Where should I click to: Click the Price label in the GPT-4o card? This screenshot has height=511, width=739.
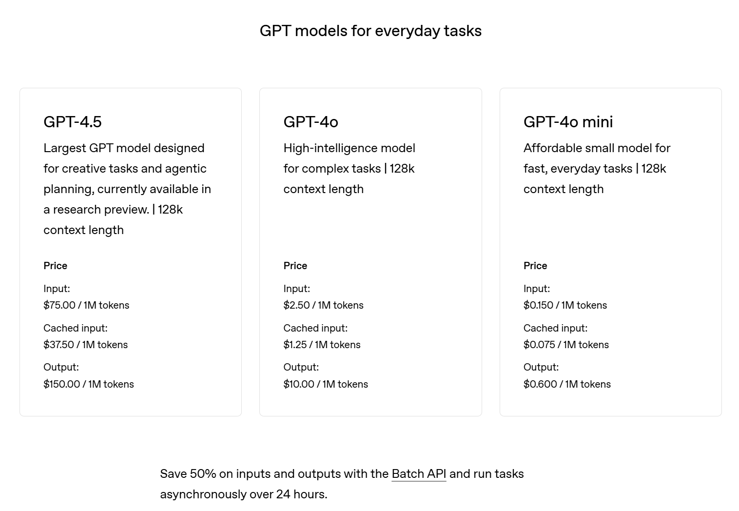click(x=295, y=266)
